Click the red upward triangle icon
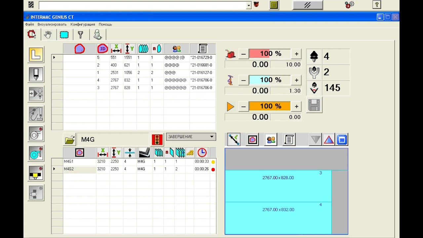The height and width of the screenshot is (238, 423). tap(329, 139)
